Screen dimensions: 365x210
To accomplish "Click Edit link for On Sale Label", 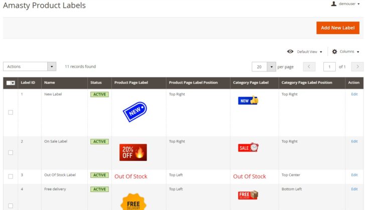I will (x=354, y=141).
